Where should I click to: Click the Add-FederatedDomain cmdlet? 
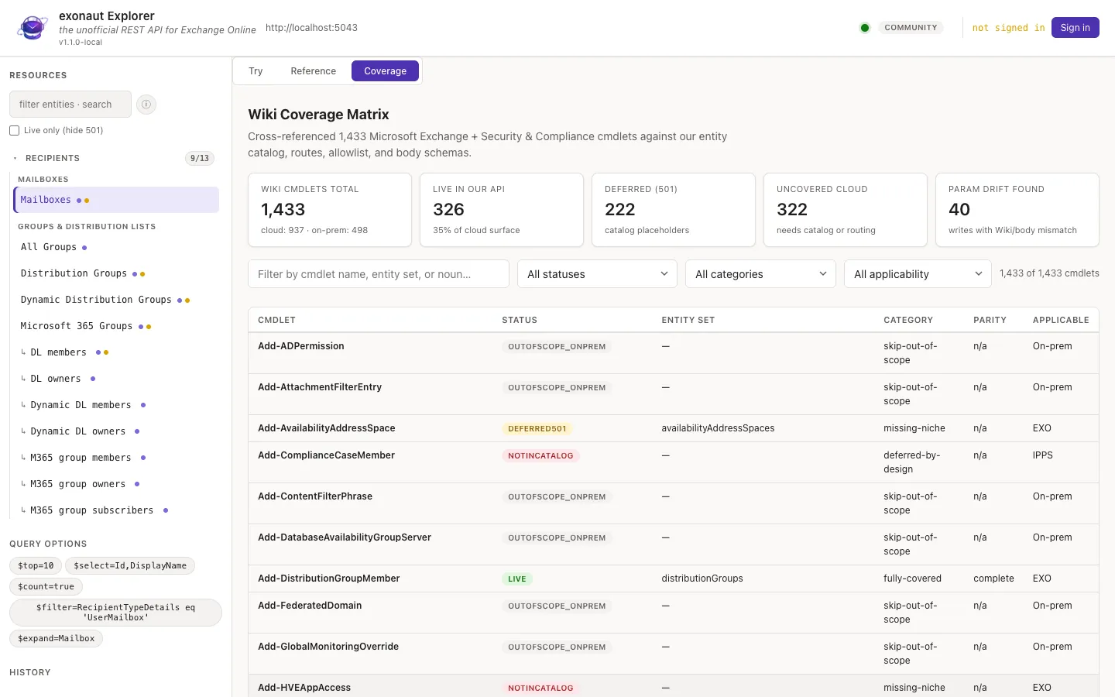(310, 606)
